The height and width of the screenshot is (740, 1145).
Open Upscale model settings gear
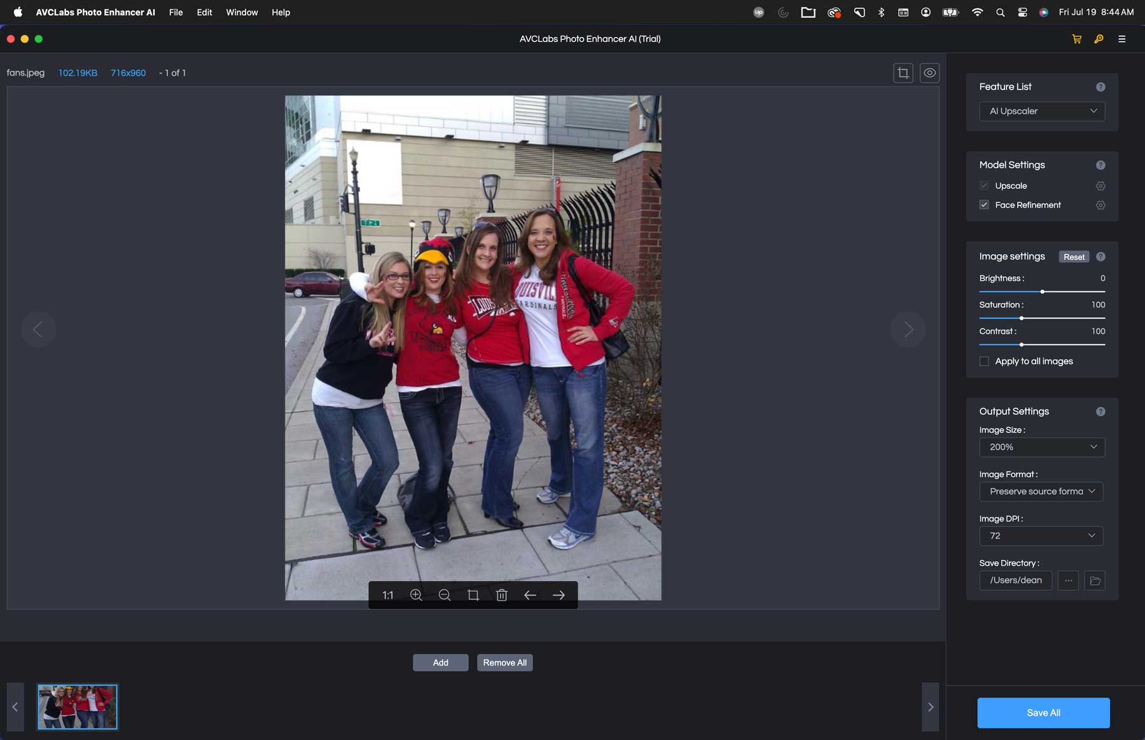coord(1100,186)
